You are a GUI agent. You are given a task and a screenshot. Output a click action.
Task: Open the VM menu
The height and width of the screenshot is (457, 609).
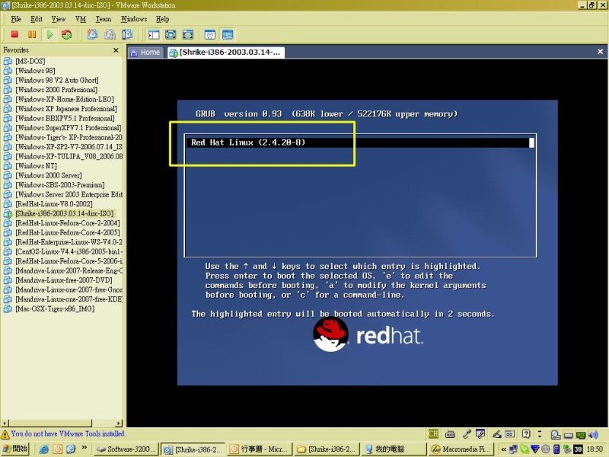[81, 18]
